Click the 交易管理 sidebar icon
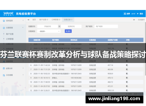Image resolution: width=146 pixels, height=106 pixels. [x=4, y=28]
